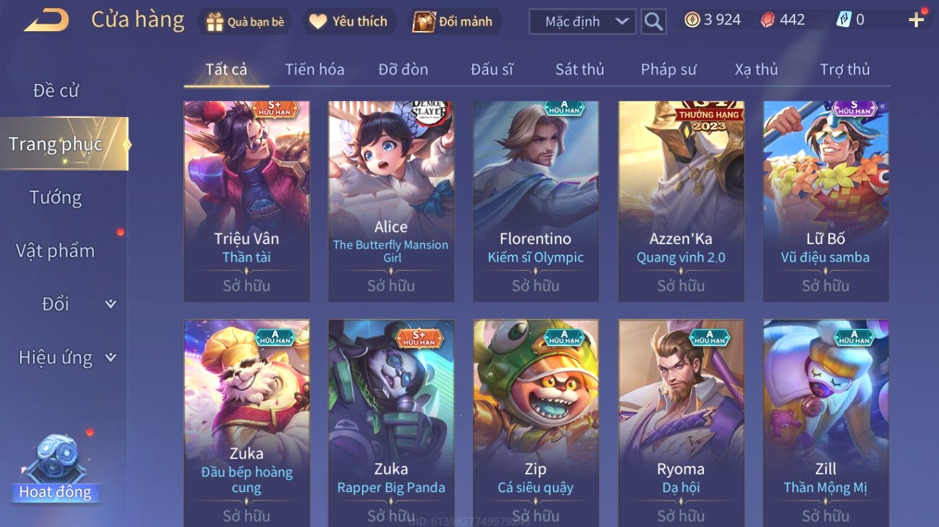Select the Tiến hóa tab
The image size is (939, 527).
(314, 70)
